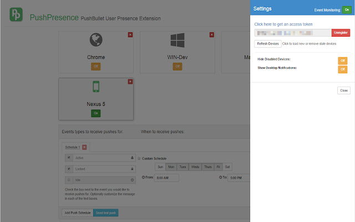Click the From time input field
The height and width of the screenshot is (222, 355).
click(166, 178)
